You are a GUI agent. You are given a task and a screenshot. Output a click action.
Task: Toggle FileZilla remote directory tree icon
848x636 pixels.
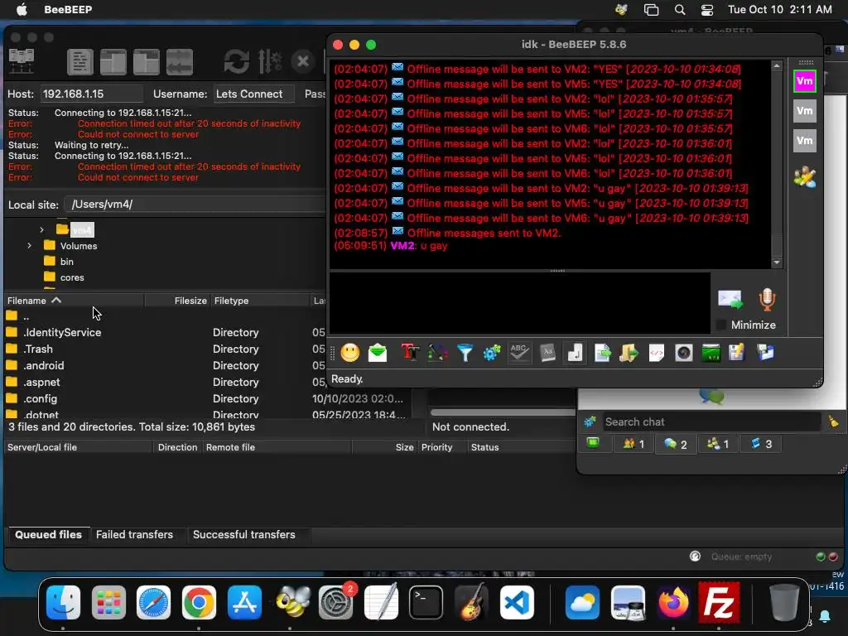(x=146, y=61)
